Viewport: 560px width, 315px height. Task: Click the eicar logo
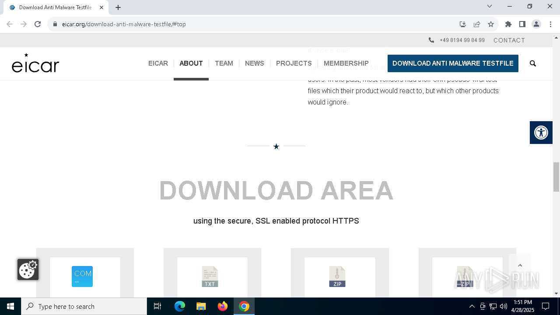pyautogui.click(x=35, y=63)
